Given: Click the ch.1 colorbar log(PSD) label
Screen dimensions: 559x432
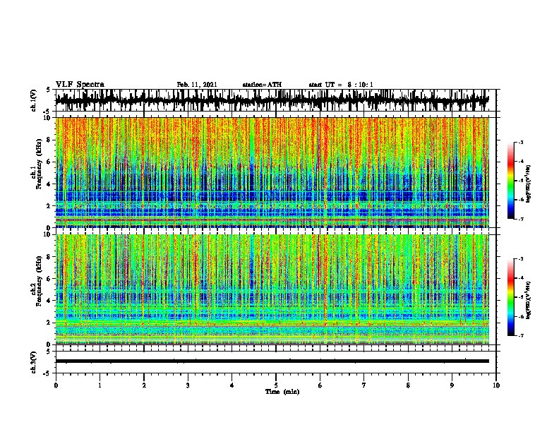Looking at the screenshot, I should 529,184.
